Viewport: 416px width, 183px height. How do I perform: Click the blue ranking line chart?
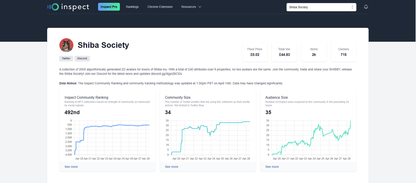point(112,138)
